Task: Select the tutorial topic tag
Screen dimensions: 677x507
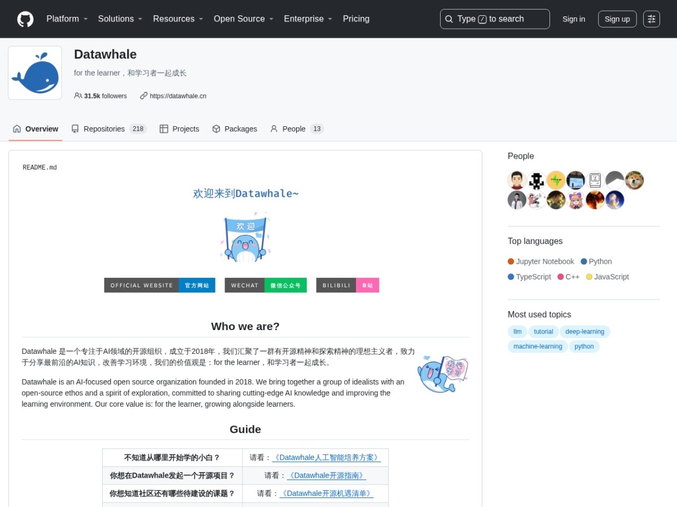Action: (543, 331)
